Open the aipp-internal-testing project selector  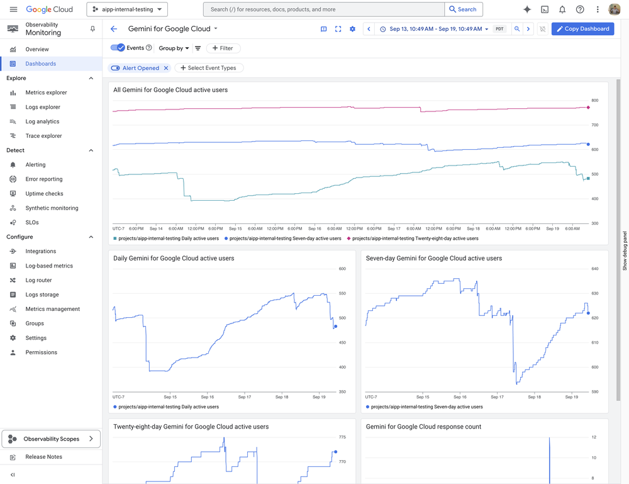(127, 9)
